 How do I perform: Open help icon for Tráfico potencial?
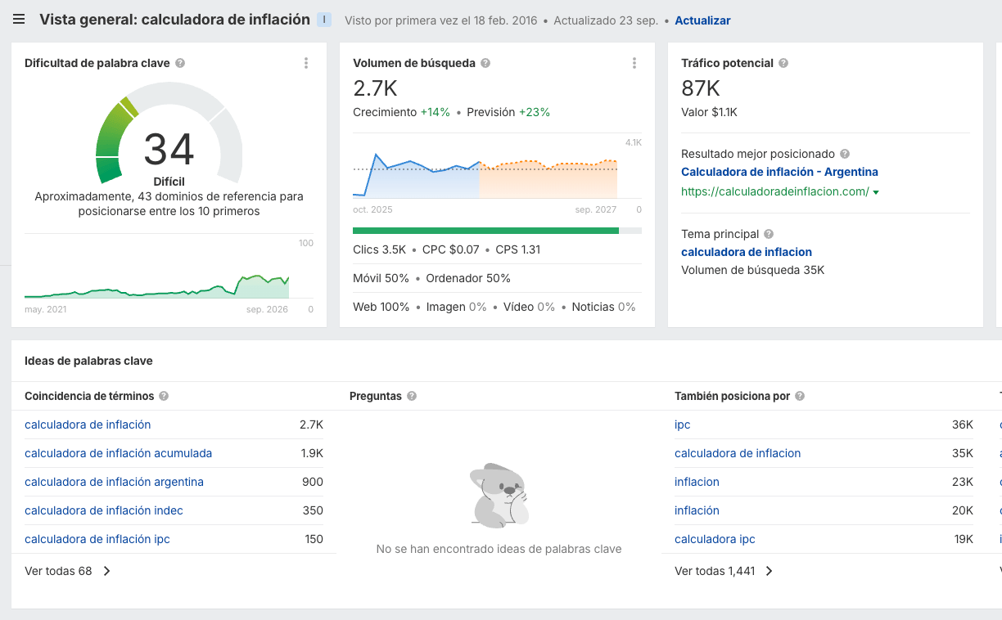pyautogui.click(x=783, y=63)
